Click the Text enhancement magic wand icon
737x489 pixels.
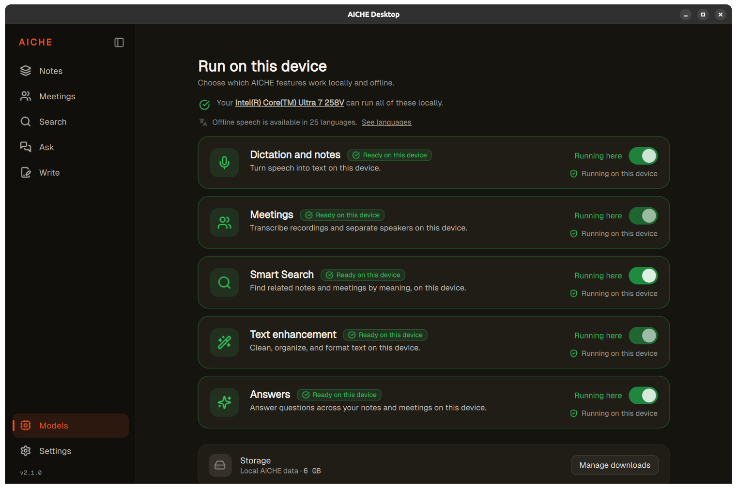[224, 342]
